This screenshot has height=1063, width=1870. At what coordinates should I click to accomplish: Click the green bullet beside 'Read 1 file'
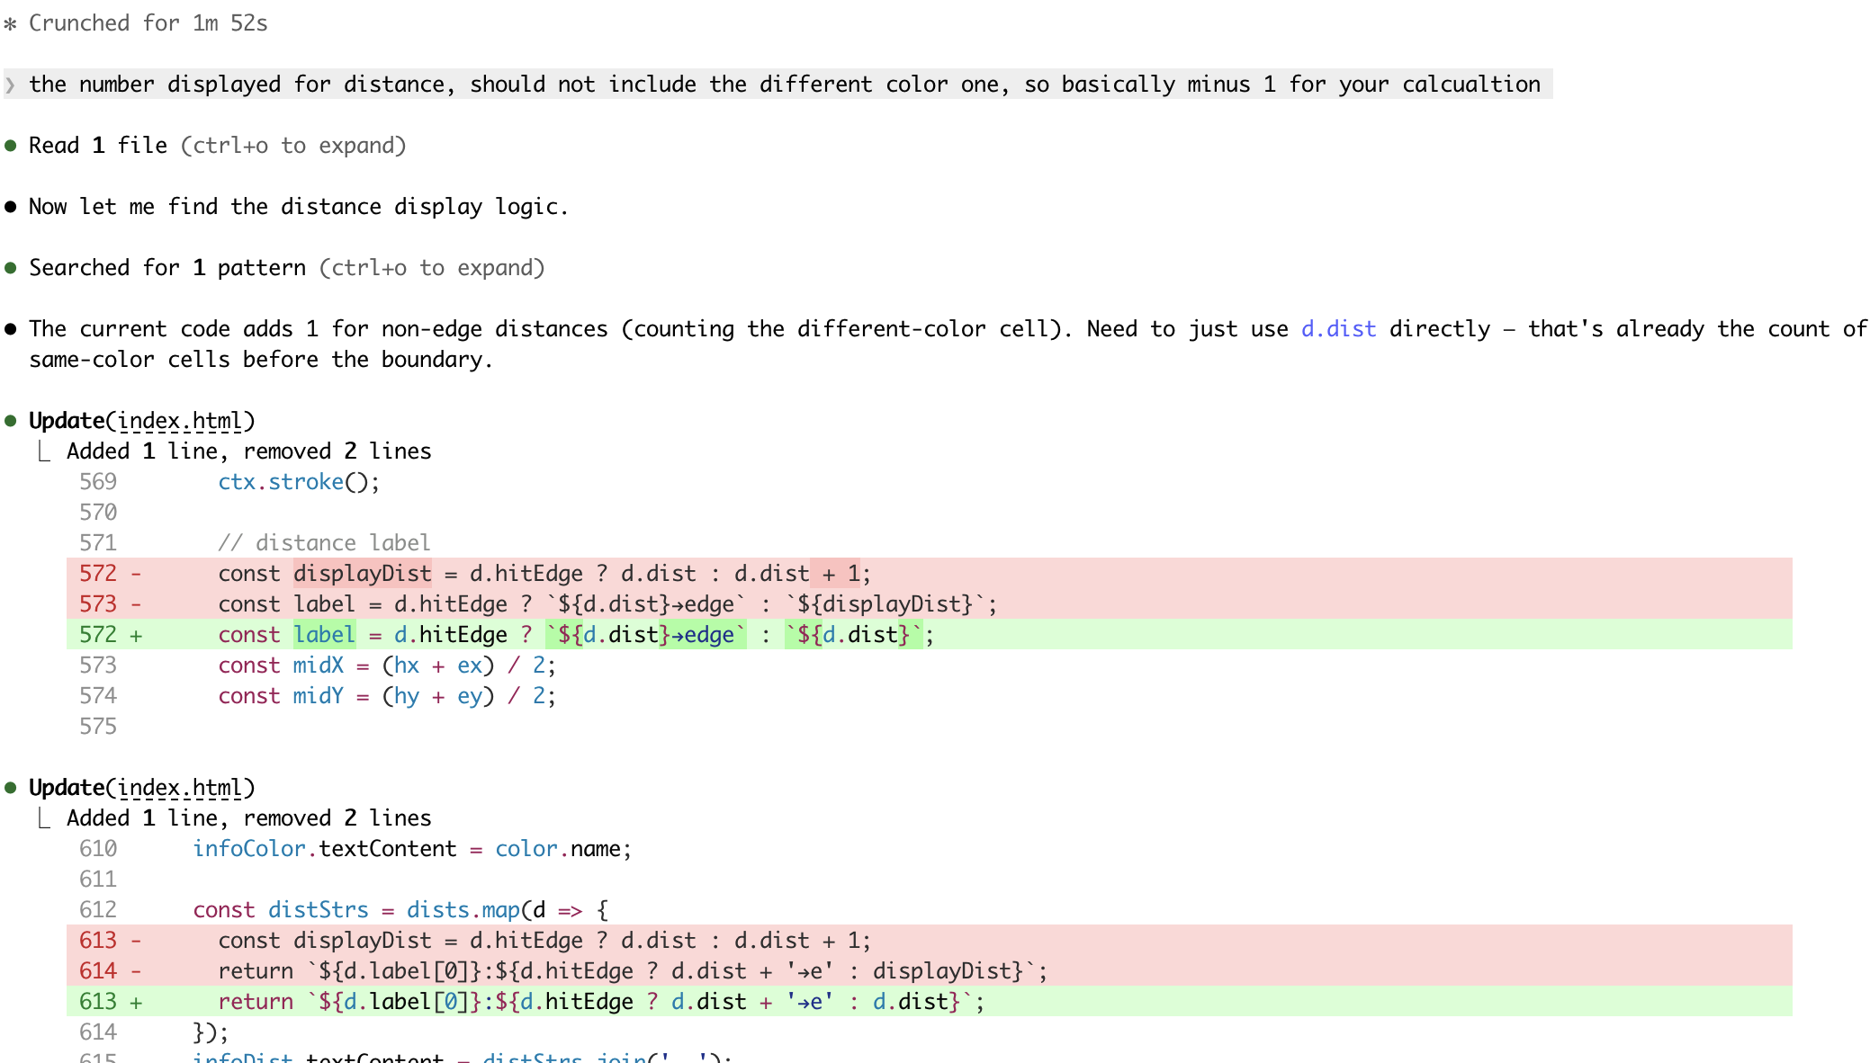(11, 146)
